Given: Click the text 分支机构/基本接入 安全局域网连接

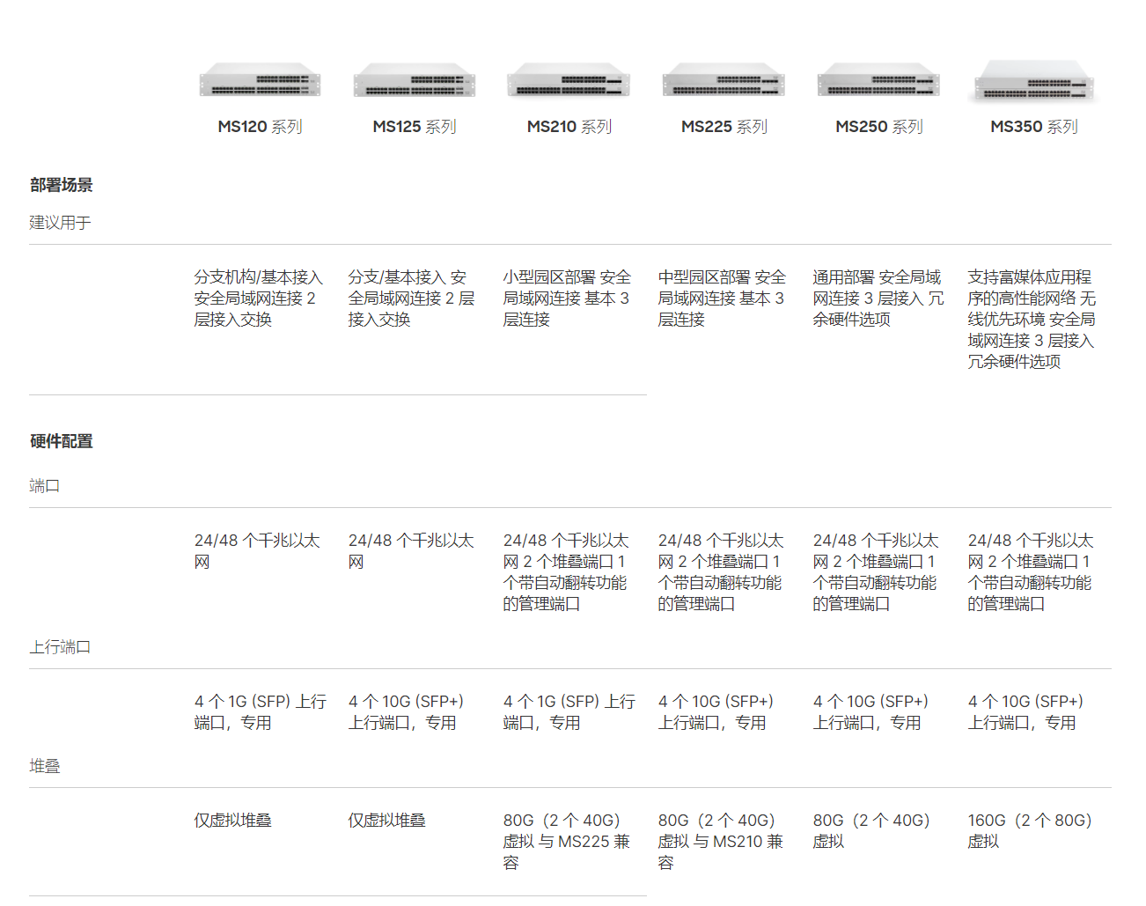Looking at the screenshot, I should pyautogui.click(x=259, y=298).
